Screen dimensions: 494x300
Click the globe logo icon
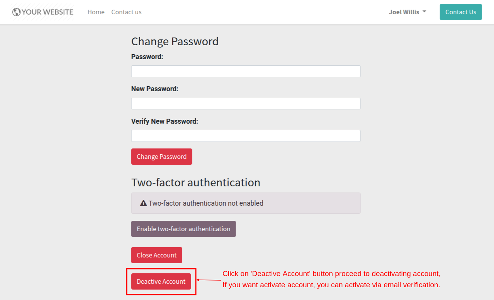(16, 12)
